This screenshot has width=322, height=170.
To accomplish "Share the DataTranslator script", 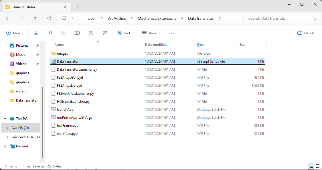I will coord(91,33).
